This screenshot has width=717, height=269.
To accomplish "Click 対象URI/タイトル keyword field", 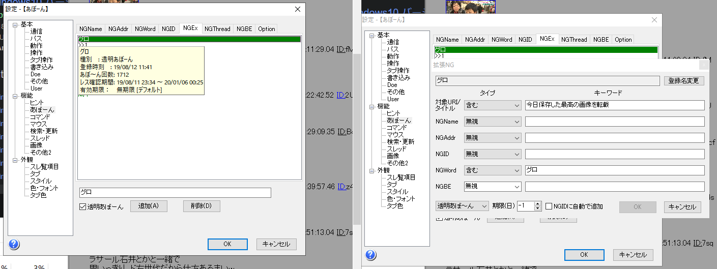I will [615, 105].
